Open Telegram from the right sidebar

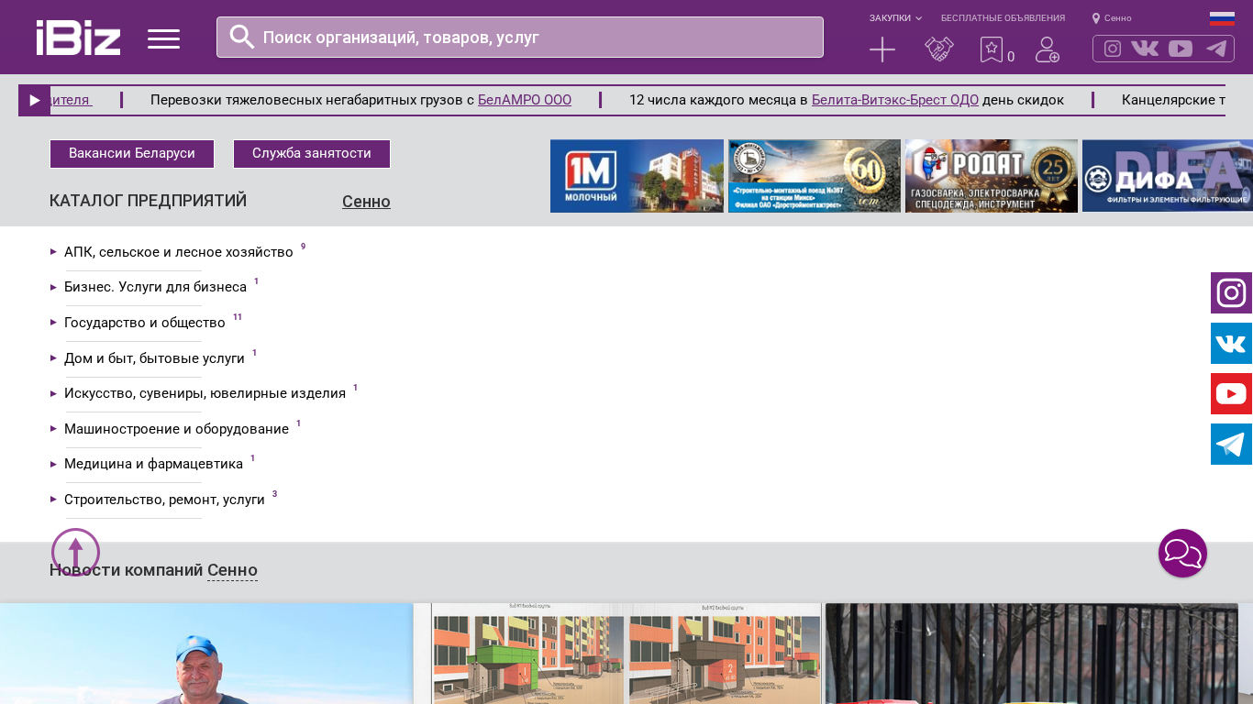pyautogui.click(x=1231, y=445)
